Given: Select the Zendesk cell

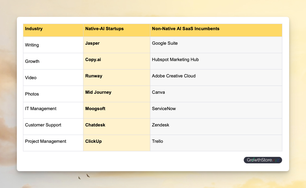Looking at the screenshot, I should tap(216, 127).
